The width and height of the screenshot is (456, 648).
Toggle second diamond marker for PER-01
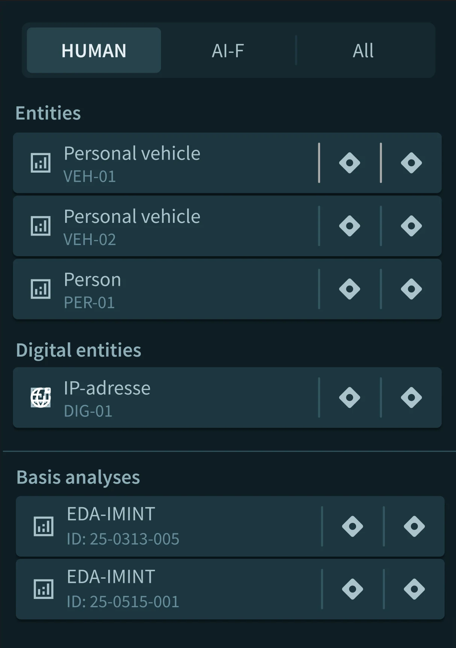(411, 289)
